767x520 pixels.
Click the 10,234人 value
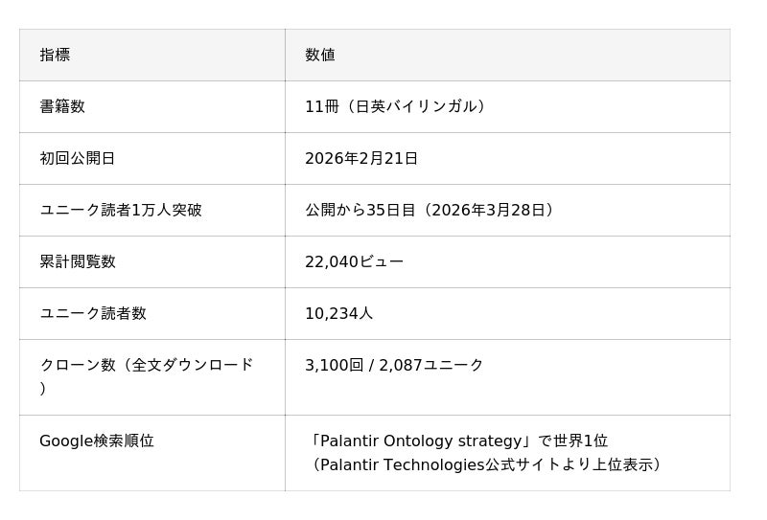[x=338, y=313]
